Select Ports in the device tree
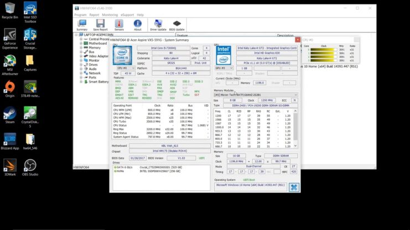 pos(92,77)
